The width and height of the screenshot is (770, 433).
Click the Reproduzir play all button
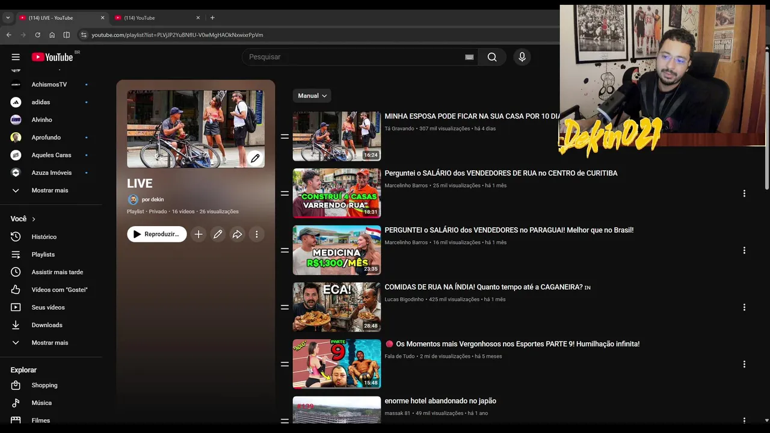point(157,234)
